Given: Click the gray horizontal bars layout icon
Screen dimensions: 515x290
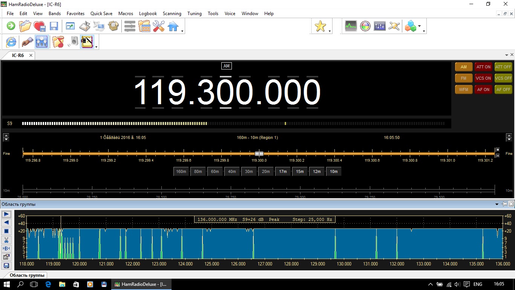Looking at the screenshot, I should (130, 26).
